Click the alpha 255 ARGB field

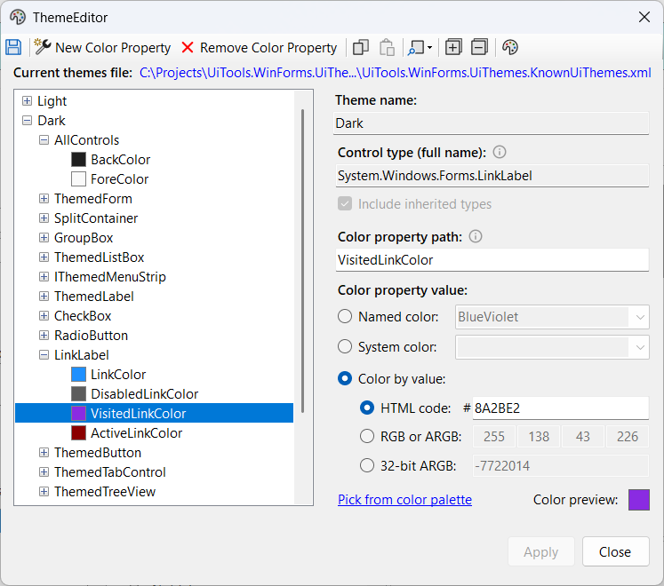[493, 436]
